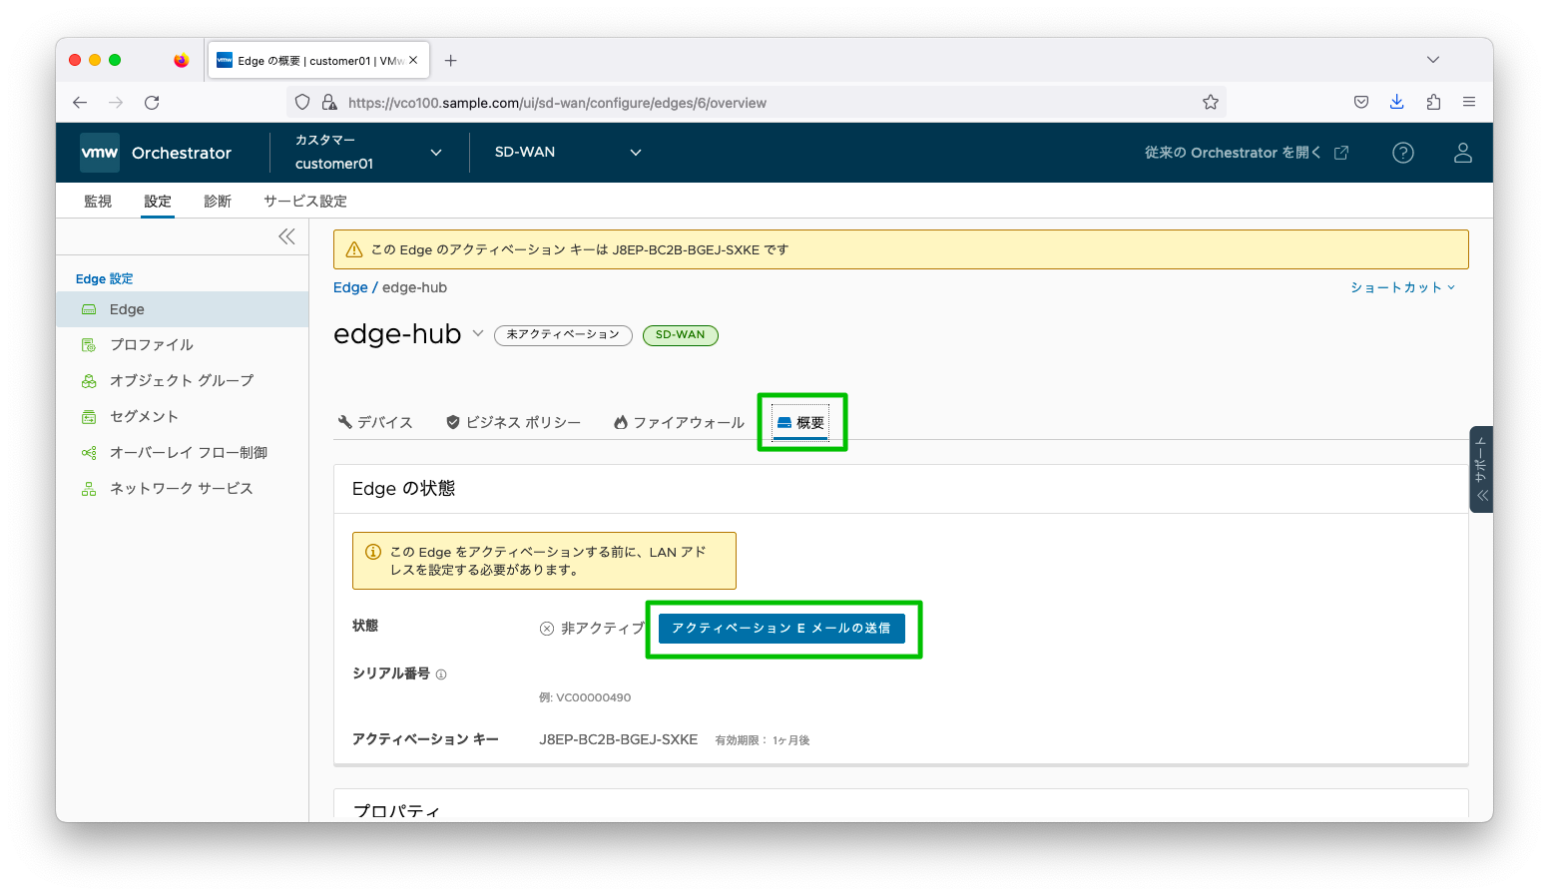Click the browser URL address field
The height and width of the screenshot is (896, 1549).
pos(759,102)
